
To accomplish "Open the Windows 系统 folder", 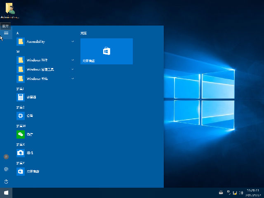I will tap(45, 79).
